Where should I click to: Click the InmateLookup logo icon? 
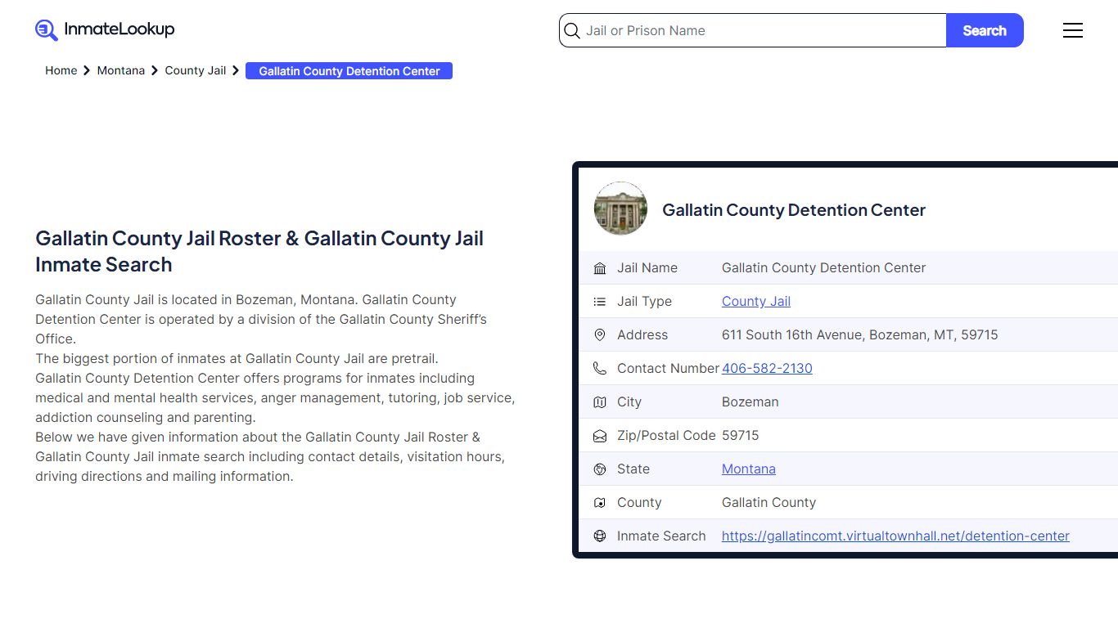[x=47, y=30]
